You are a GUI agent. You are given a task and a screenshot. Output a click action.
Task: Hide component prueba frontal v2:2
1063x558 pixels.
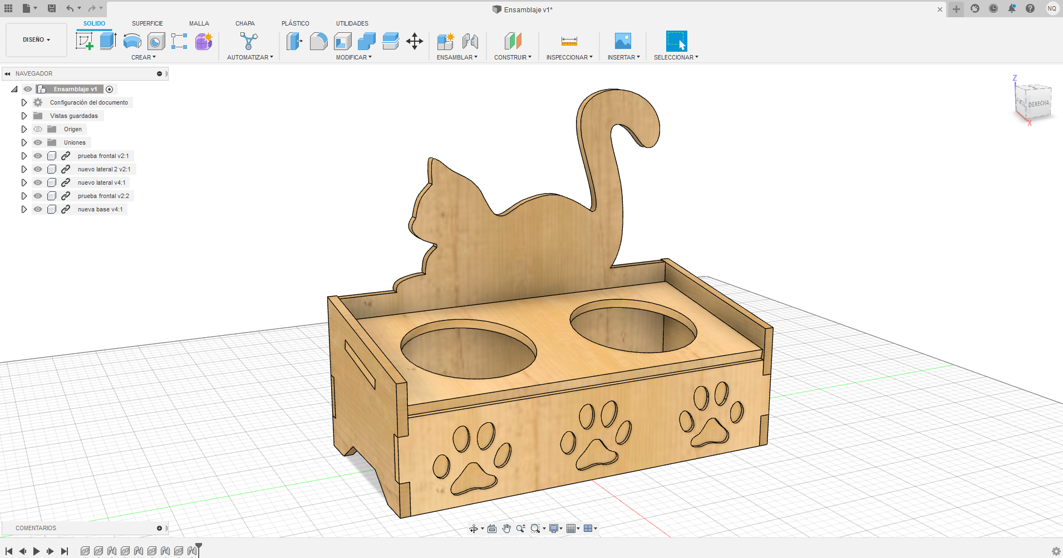pos(38,196)
